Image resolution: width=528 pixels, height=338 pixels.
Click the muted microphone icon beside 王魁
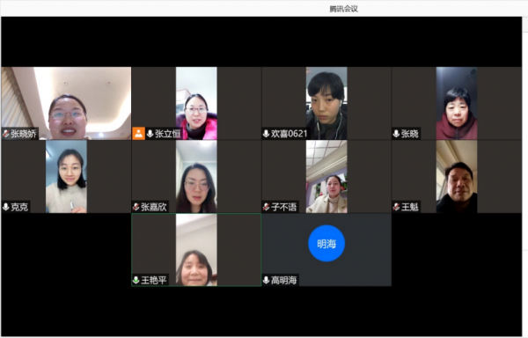pos(396,207)
